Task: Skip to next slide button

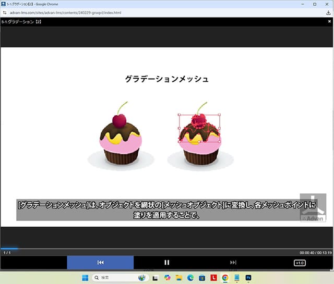Action: coord(233,263)
